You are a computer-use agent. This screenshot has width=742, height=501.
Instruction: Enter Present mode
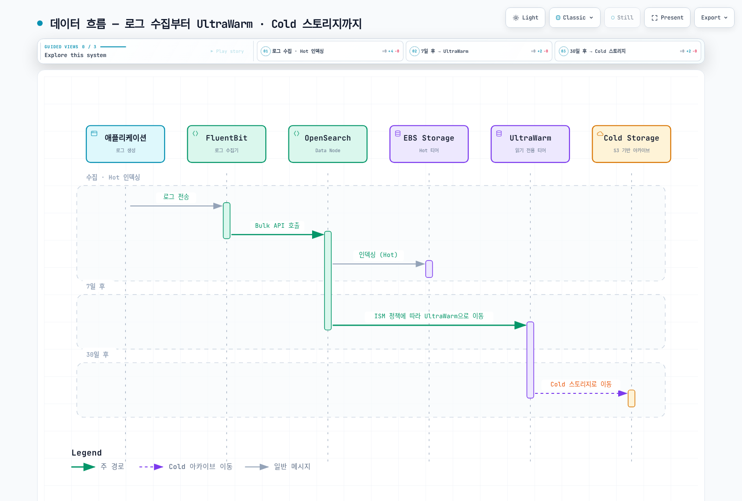pos(667,18)
